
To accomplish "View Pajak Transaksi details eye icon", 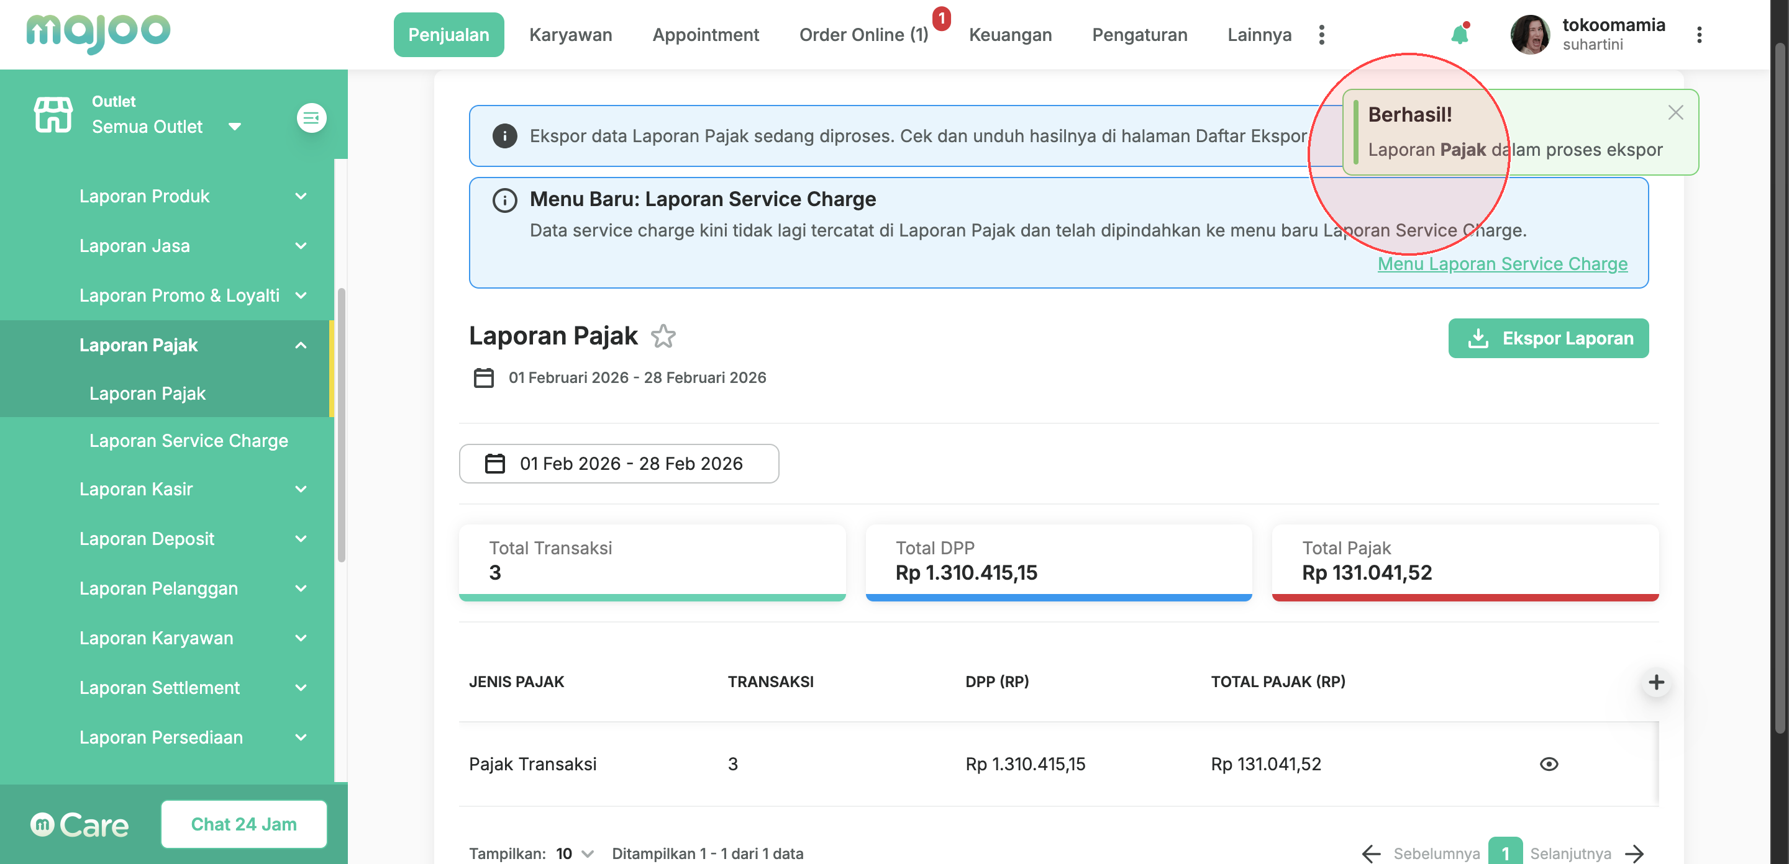I will (x=1548, y=764).
